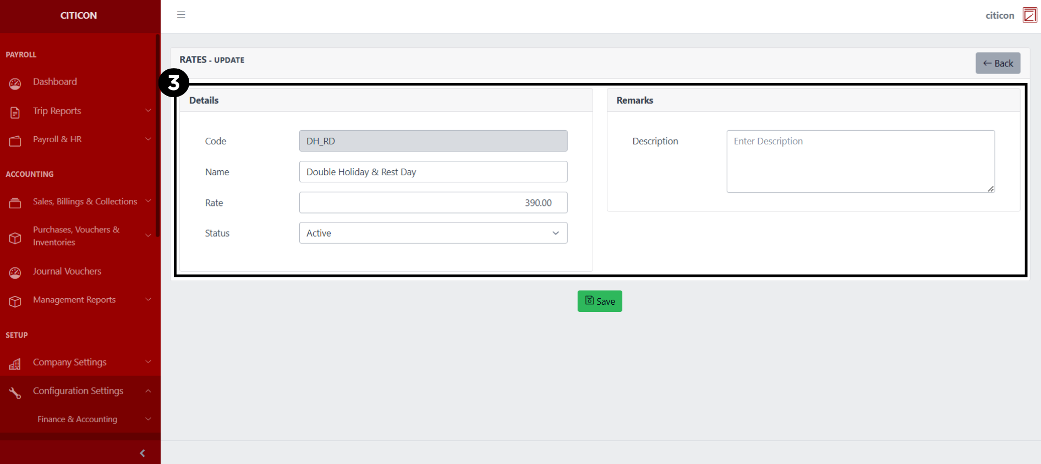Click into the Rate input field
The width and height of the screenshot is (1041, 464).
point(433,203)
